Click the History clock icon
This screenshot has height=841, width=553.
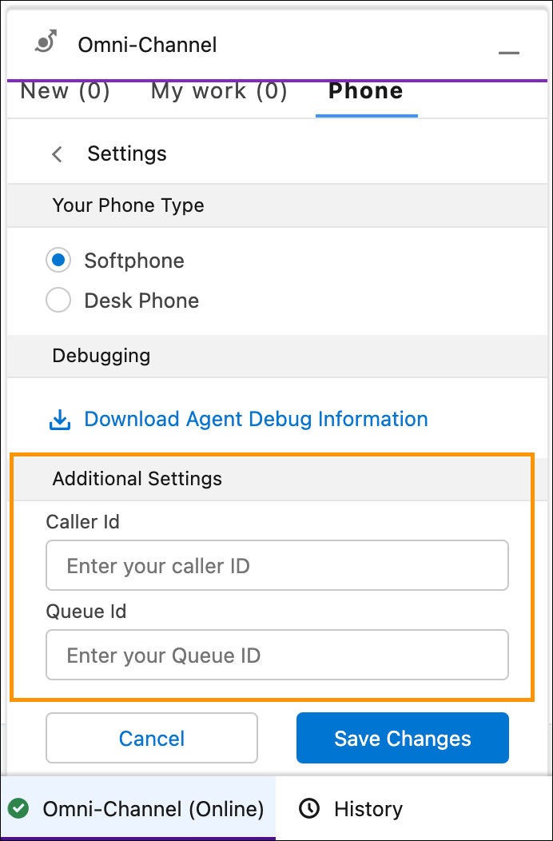(x=309, y=808)
